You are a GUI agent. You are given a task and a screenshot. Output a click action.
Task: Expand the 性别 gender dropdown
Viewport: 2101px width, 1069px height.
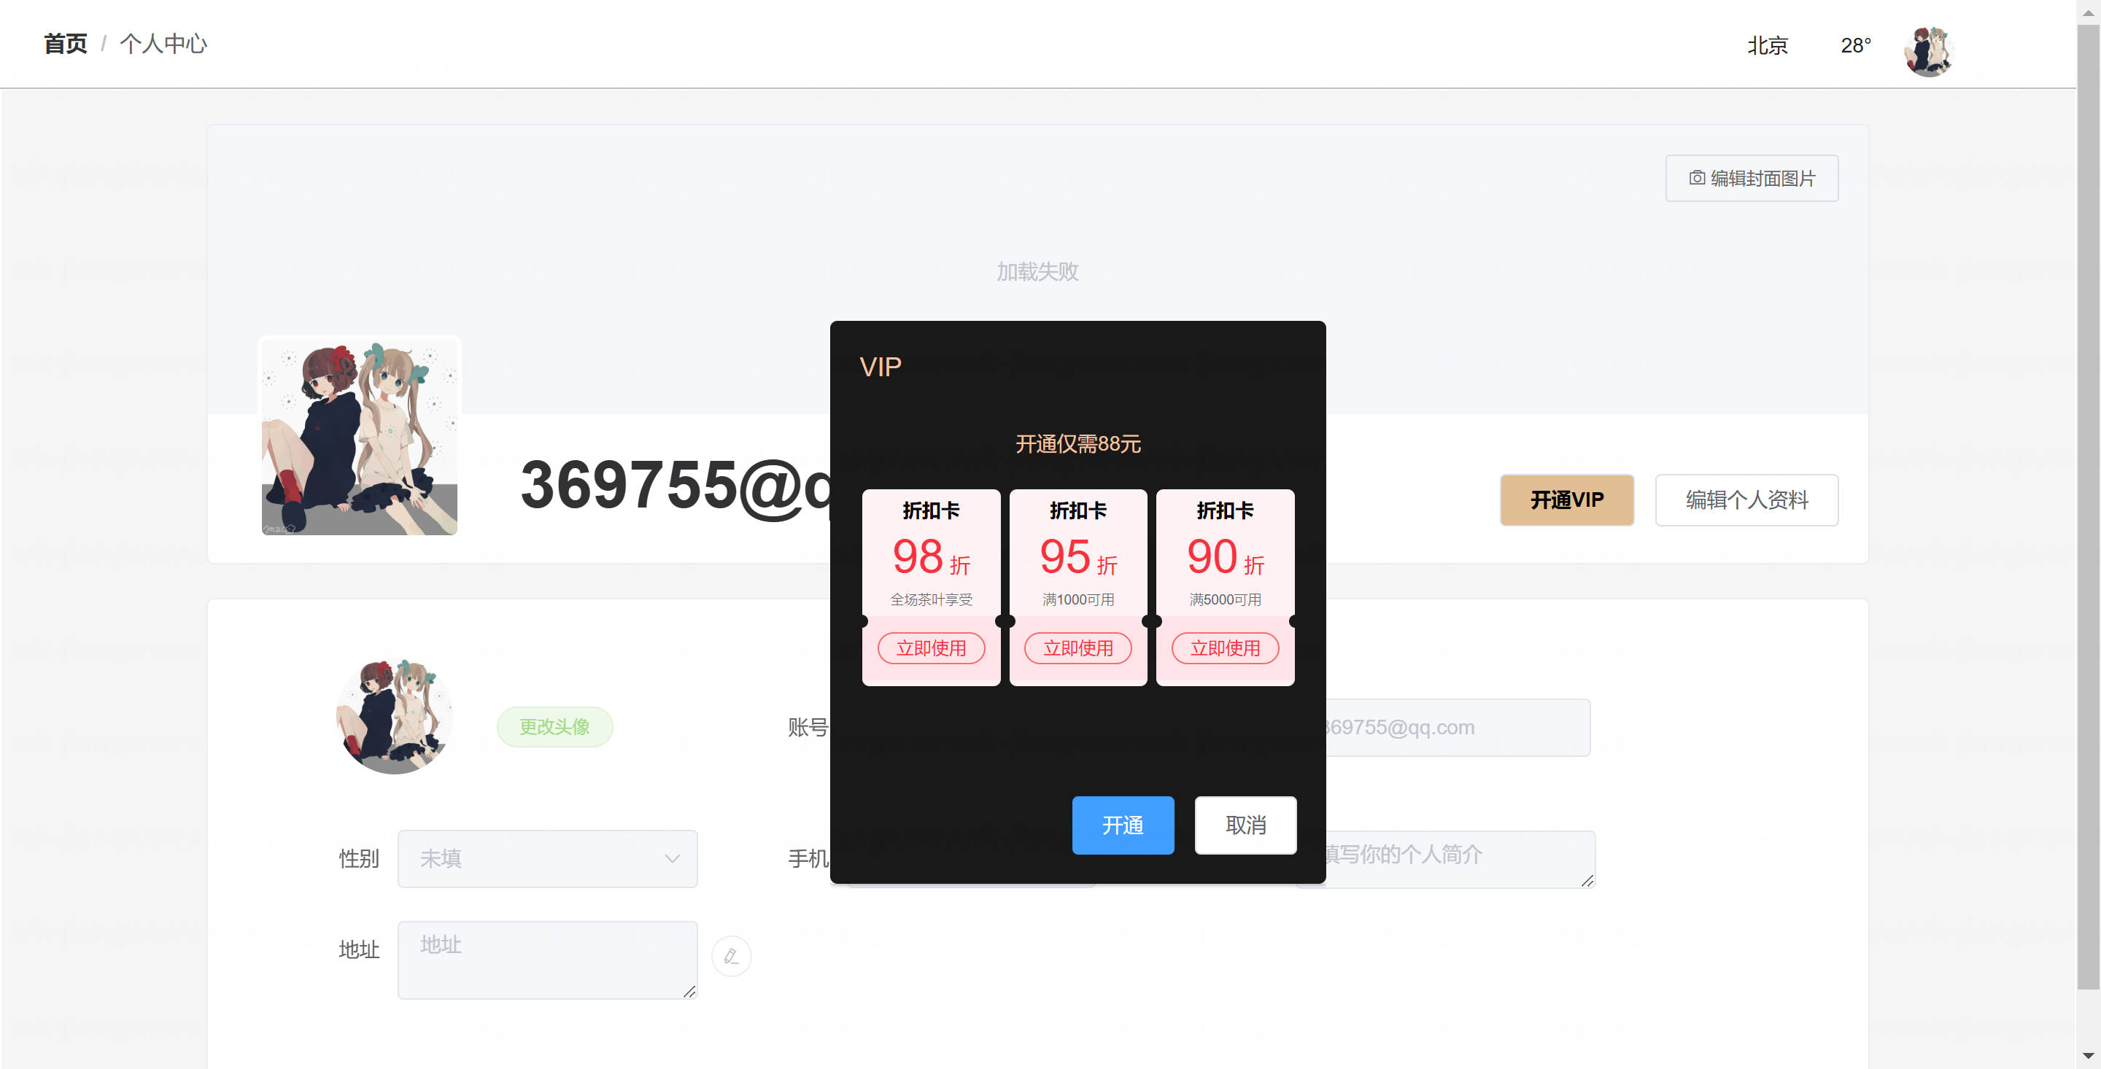tap(547, 858)
